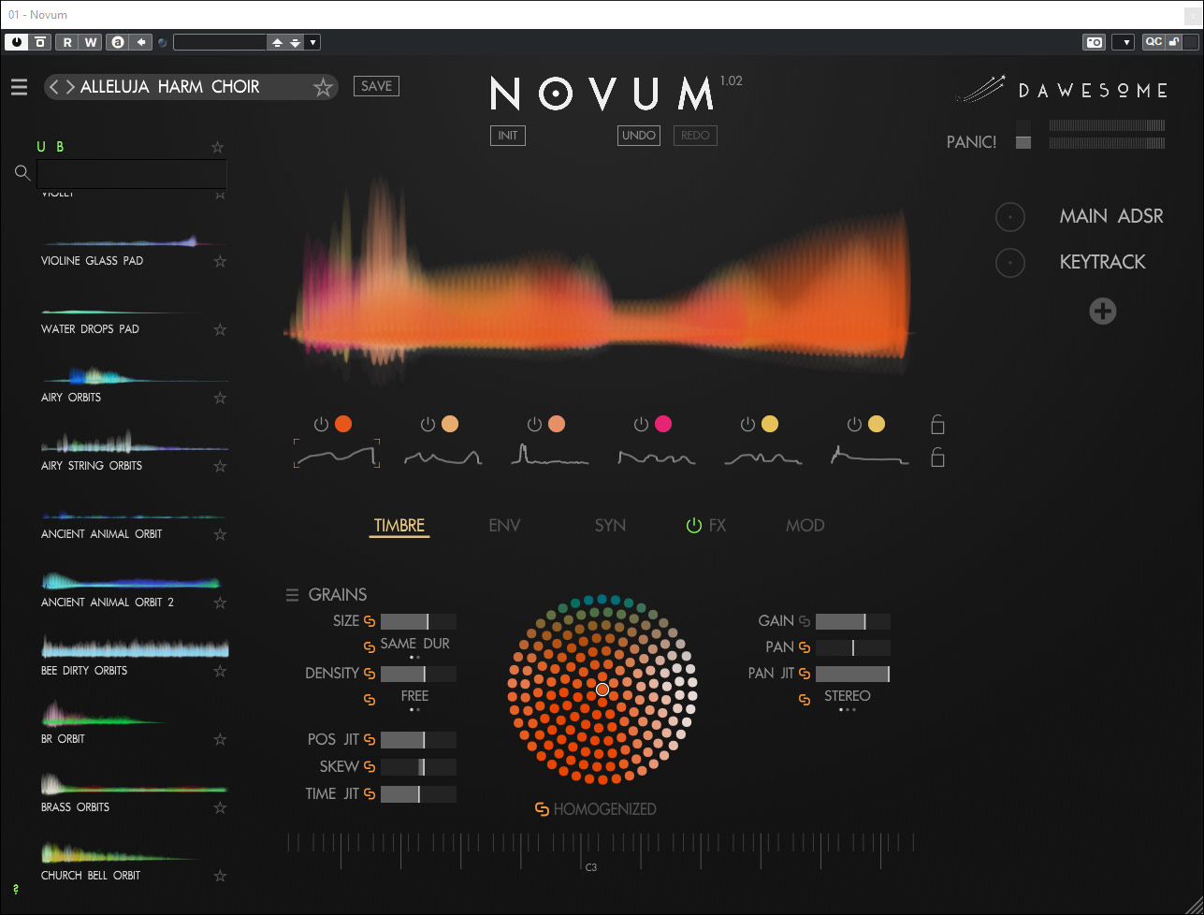The image size is (1204, 915).
Task: Click the plus icon under Keytrack
Action: pyautogui.click(x=1103, y=312)
